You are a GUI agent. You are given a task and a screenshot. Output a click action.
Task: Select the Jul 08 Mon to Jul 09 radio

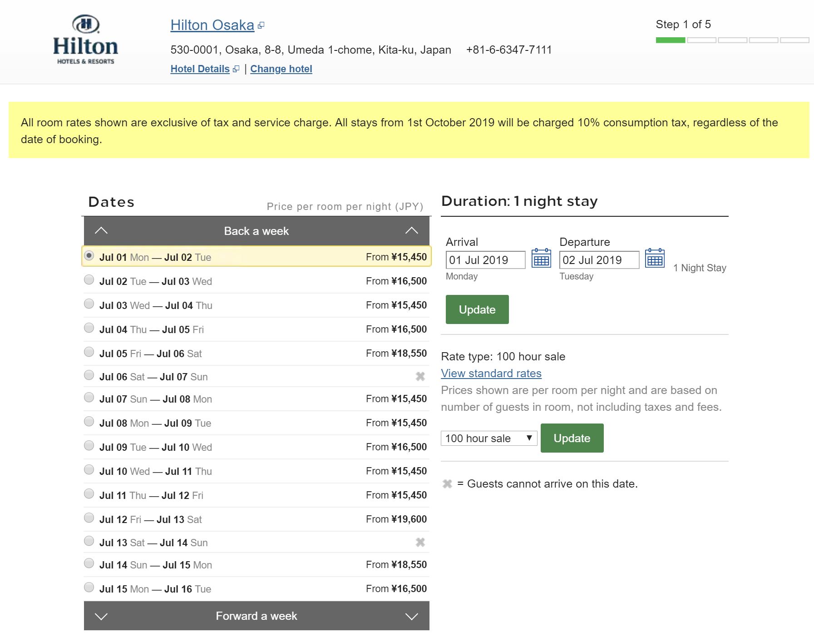(x=89, y=421)
